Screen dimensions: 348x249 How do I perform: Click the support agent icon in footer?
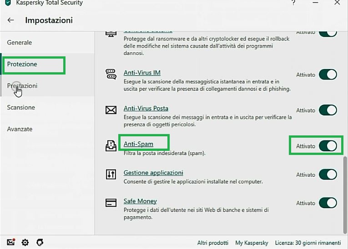(40, 242)
